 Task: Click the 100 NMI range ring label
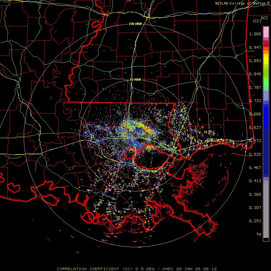coord(135,24)
